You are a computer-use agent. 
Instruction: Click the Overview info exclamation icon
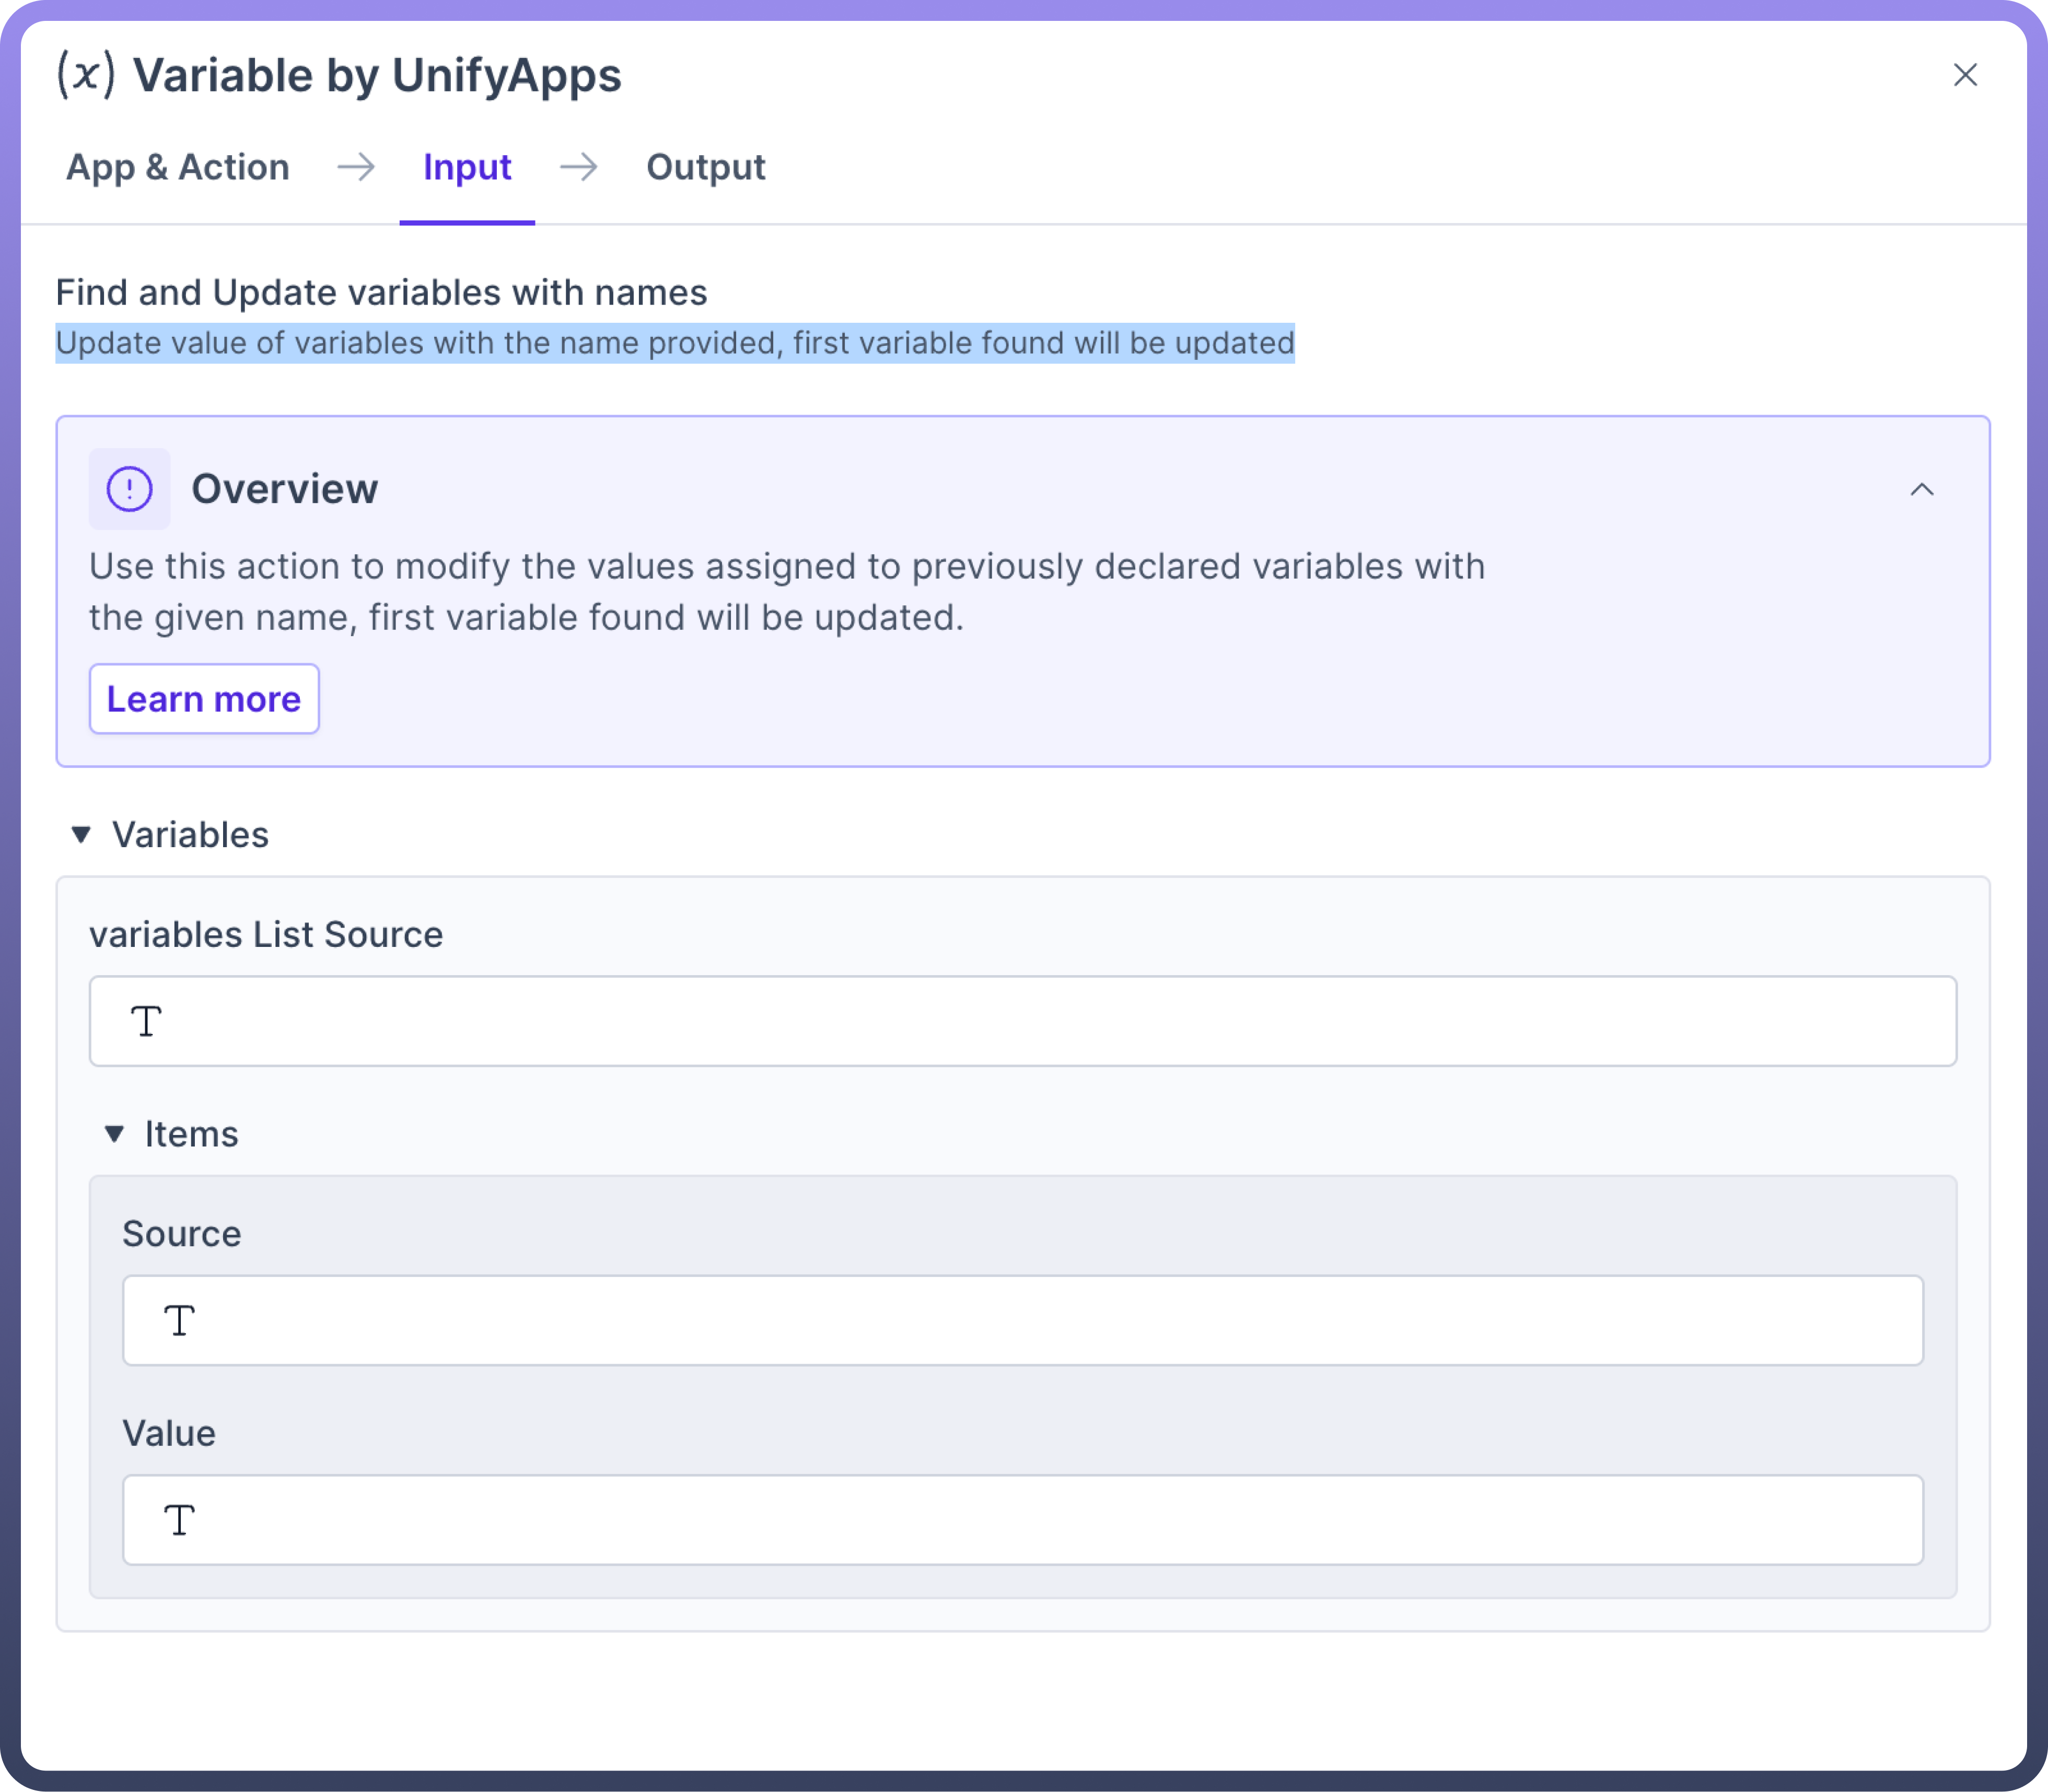tap(129, 489)
